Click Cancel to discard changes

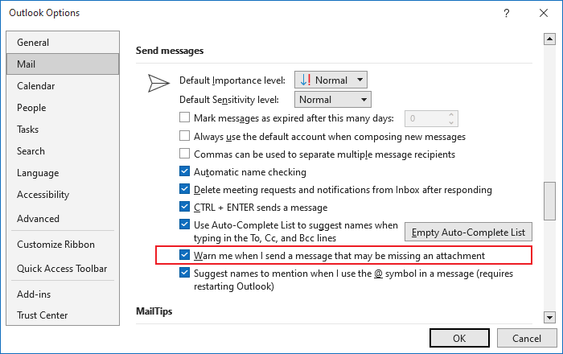click(x=526, y=338)
